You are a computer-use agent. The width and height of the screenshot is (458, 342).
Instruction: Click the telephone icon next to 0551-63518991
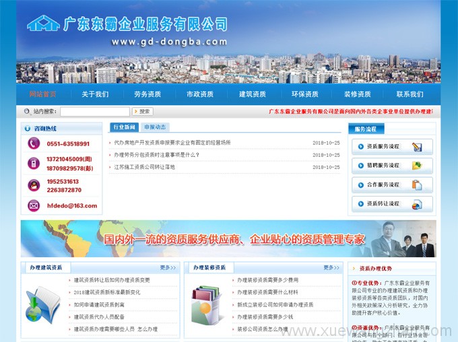34,143
